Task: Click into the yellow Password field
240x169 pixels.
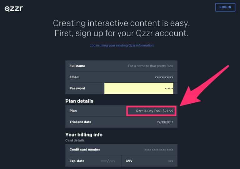Action: (139, 88)
